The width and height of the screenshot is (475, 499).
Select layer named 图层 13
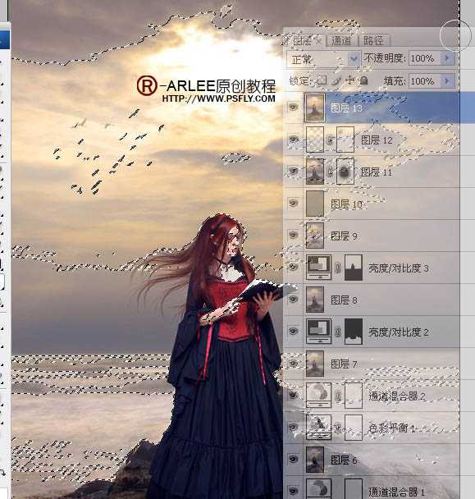pos(346,108)
